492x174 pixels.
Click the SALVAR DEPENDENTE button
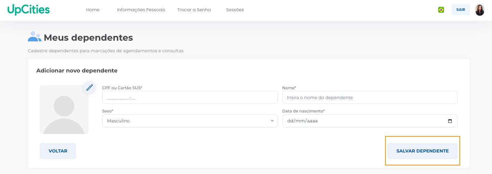tap(422, 151)
